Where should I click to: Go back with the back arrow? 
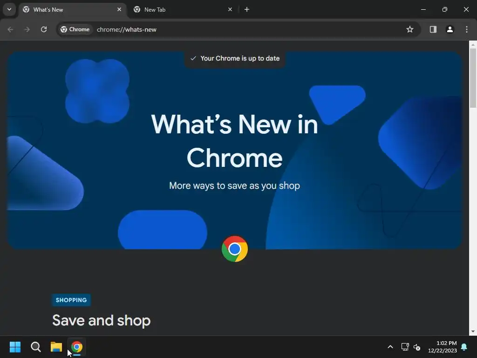tap(10, 29)
